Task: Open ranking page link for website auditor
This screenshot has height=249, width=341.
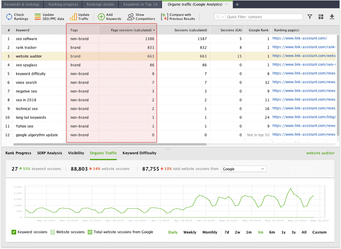Action: [x=304, y=55]
